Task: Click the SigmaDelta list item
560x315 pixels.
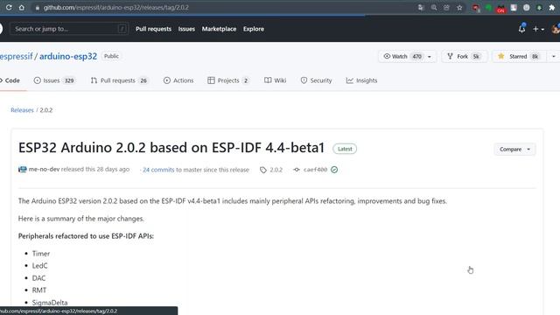Action: (50, 303)
